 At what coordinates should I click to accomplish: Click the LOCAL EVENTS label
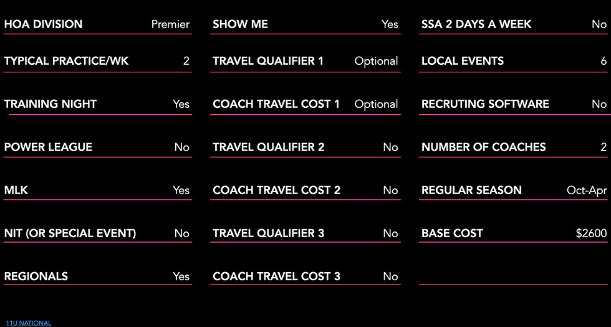coord(463,61)
